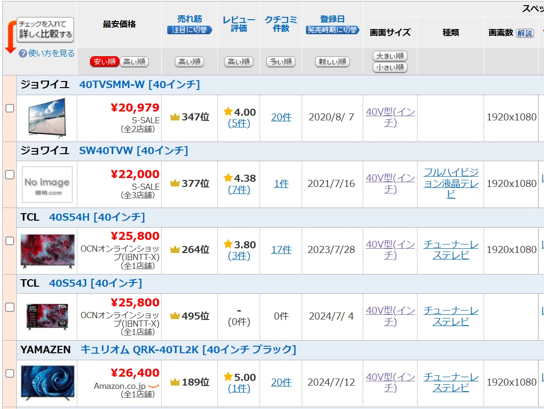Click the star icon next to 4.38 rating

228,178
